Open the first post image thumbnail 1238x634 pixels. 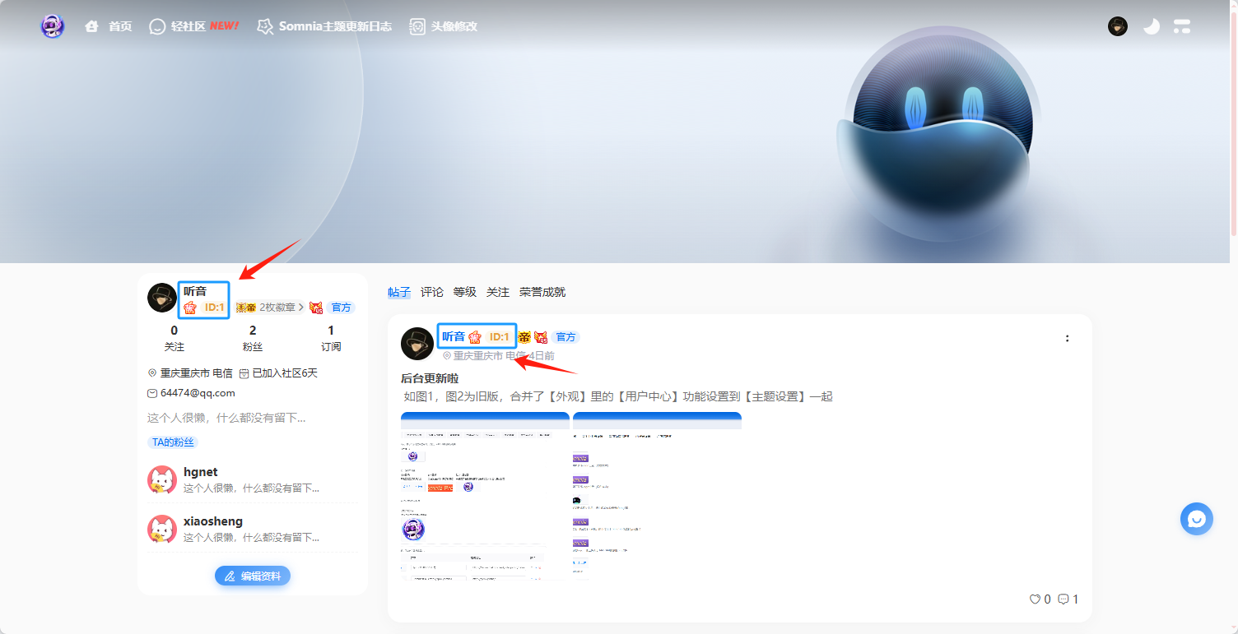pos(485,497)
